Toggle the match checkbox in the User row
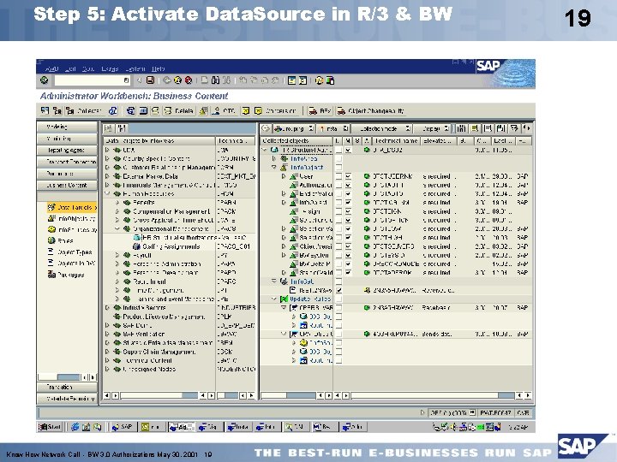 [x=348, y=176]
